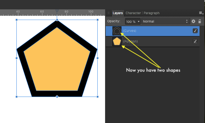The width and height of the screenshot is (205, 123).
Task: Click the right-middle selection handle
Action: (98, 58)
